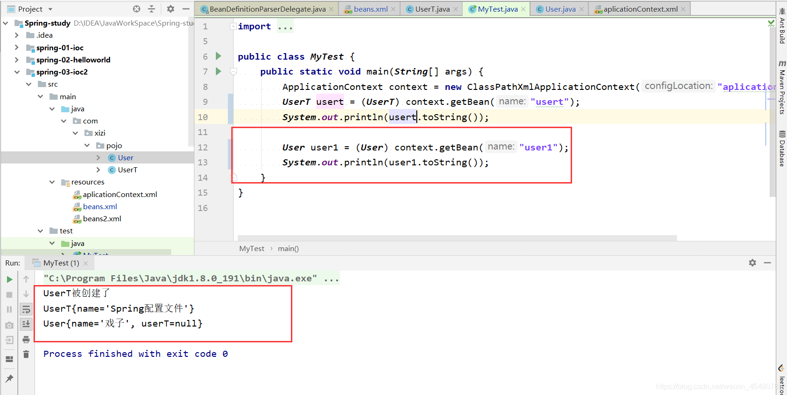Click the restore layout icon in Run toolbar

point(9,359)
